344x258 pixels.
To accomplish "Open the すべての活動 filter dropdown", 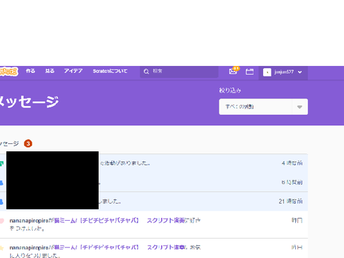I will coord(263,107).
